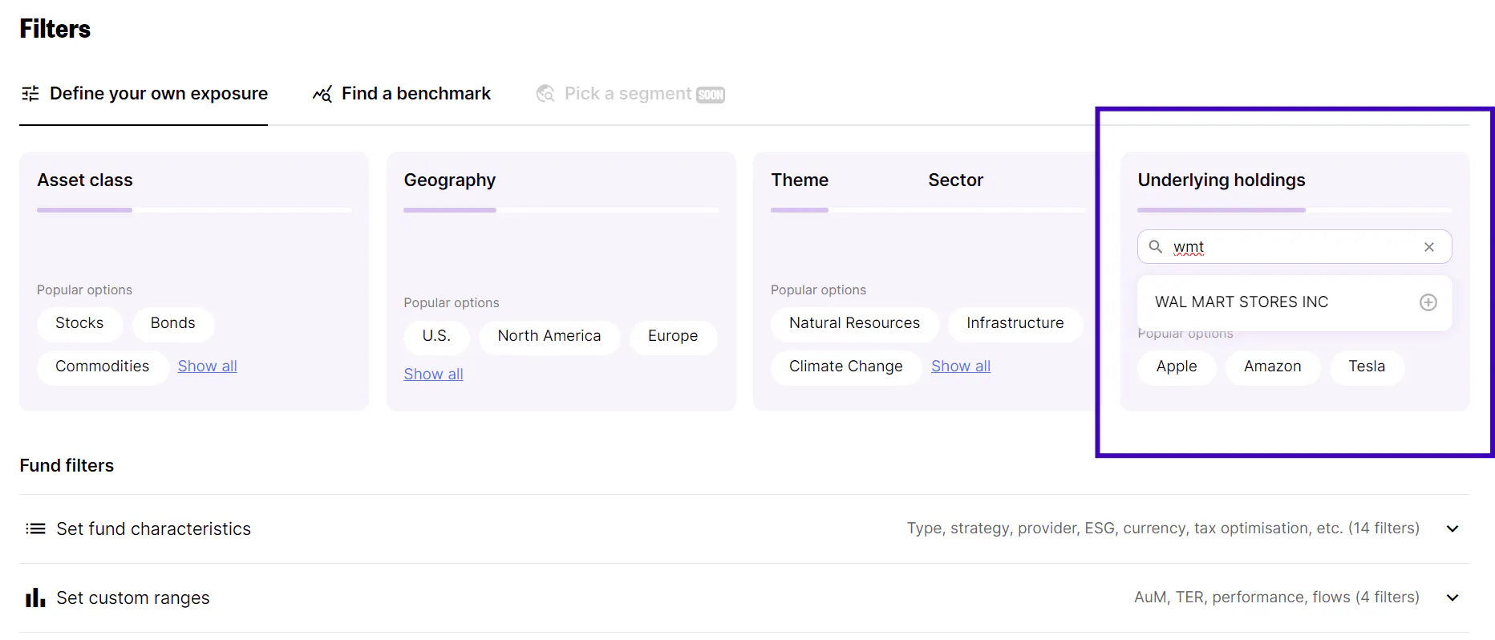The height and width of the screenshot is (640, 1495).
Task: Click the magnifier icon in holdings search
Action: tap(1156, 247)
